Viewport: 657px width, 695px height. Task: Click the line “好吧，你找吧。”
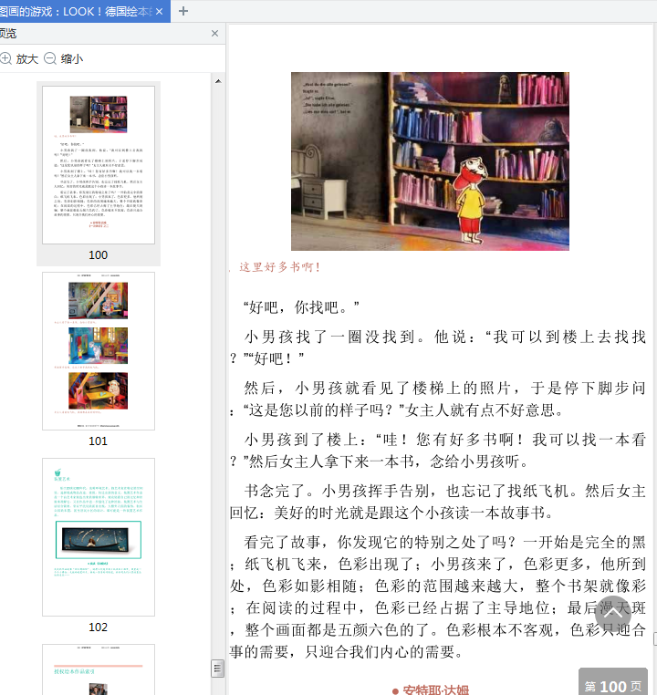click(x=301, y=307)
